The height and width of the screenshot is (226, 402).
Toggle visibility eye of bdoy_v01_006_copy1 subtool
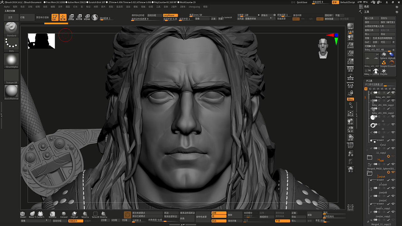click(393, 101)
